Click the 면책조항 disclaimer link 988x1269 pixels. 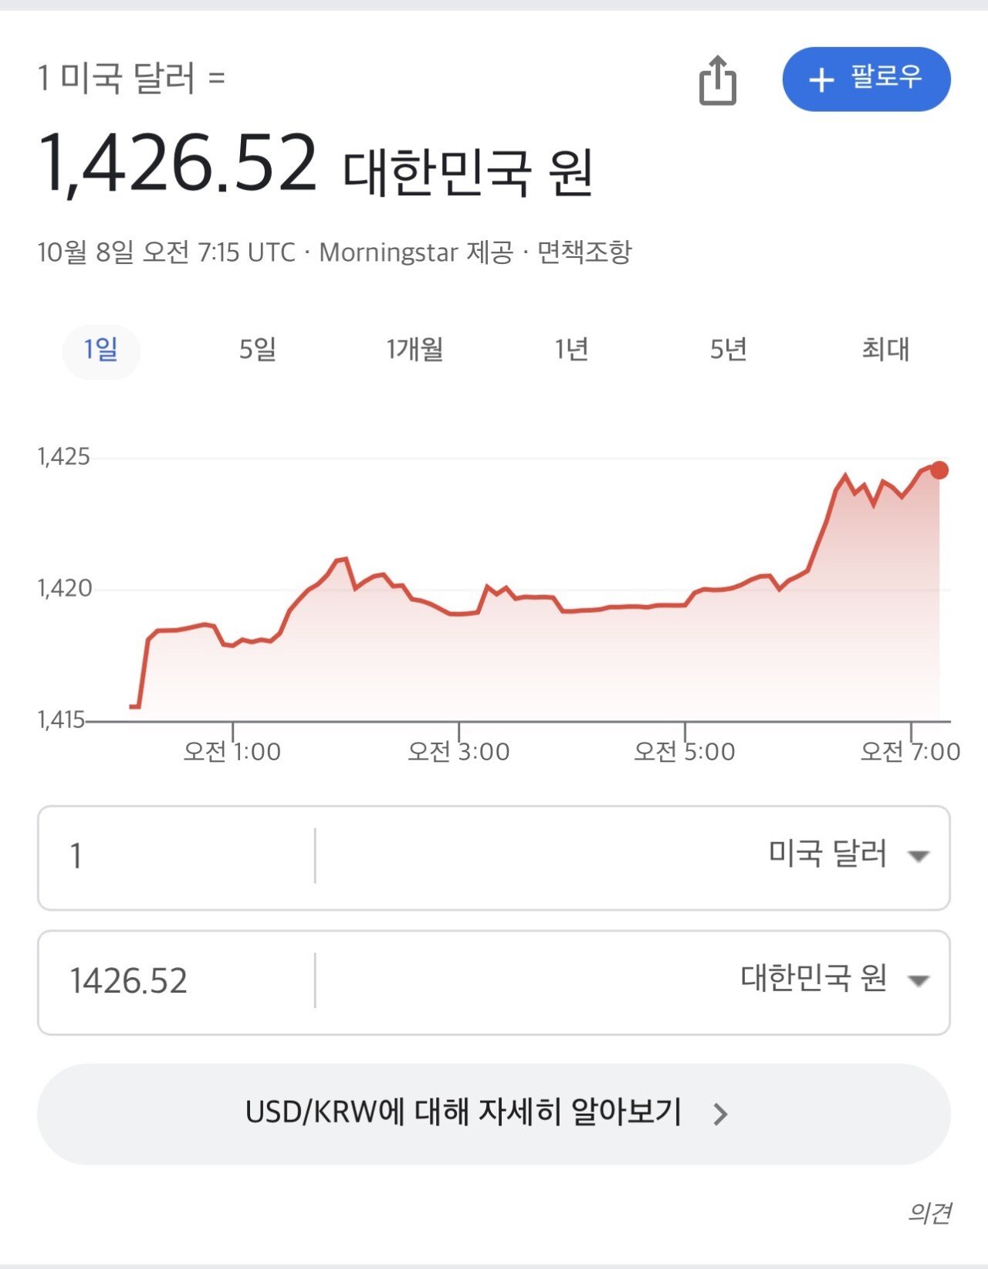pyautogui.click(x=584, y=252)
